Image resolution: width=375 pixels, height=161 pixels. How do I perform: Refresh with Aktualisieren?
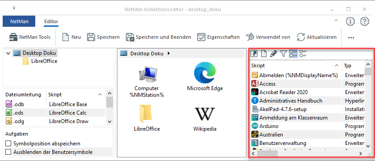tap(317, 37)
